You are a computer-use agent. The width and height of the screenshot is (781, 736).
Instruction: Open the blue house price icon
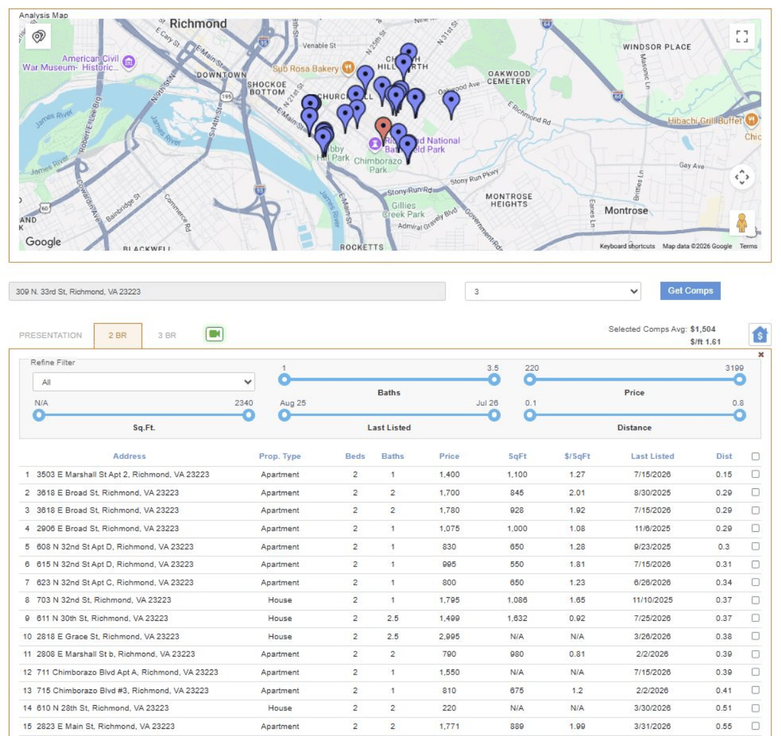[x=759, y=334]
